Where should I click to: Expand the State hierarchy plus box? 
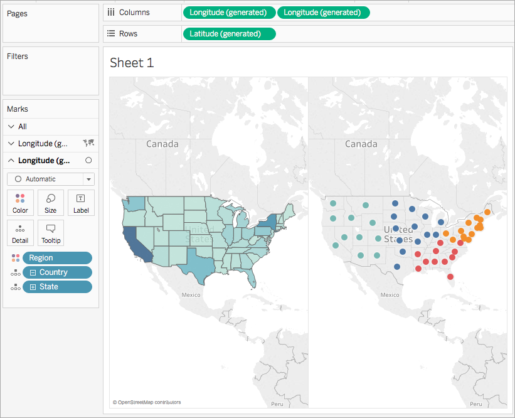(33, 287)
